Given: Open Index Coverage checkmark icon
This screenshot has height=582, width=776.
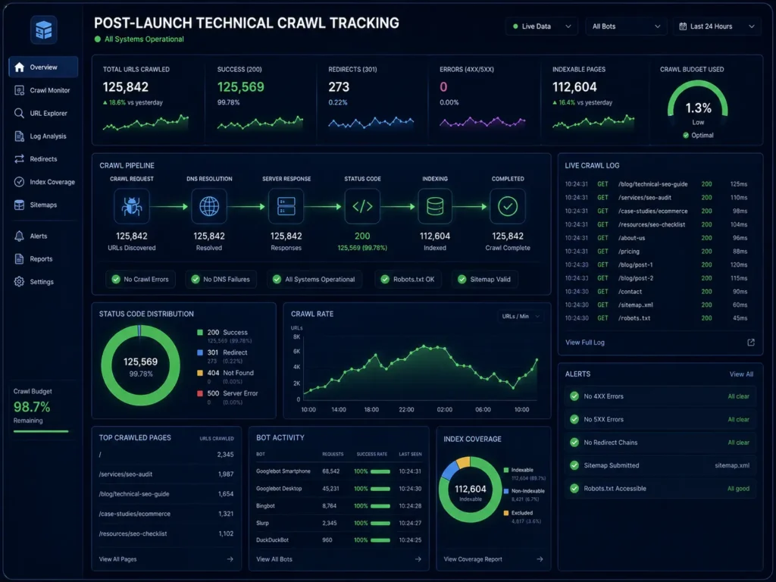Looking at the screenshot, I should (19, 182).
